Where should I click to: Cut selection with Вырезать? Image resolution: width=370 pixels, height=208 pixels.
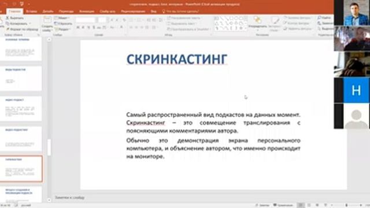pos(14,18)
